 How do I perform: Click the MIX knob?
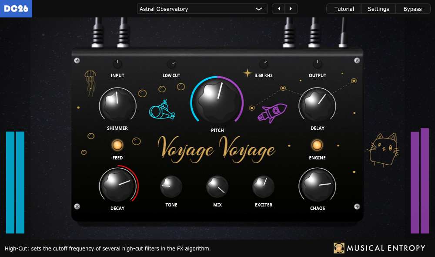point(217,186)
